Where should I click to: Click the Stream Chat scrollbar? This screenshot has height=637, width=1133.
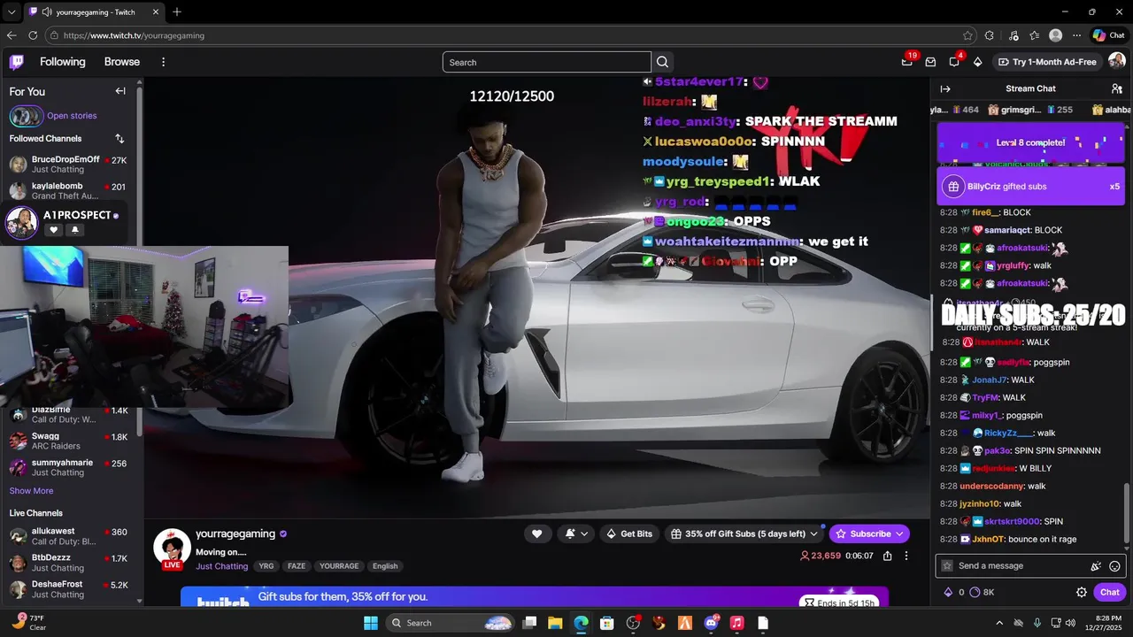(x=1127, y=513)
